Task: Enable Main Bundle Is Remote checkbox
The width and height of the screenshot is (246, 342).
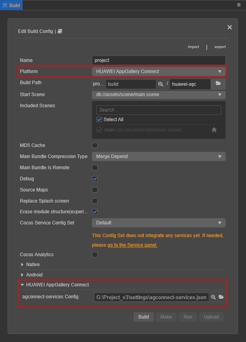Action: click(95, 168)
